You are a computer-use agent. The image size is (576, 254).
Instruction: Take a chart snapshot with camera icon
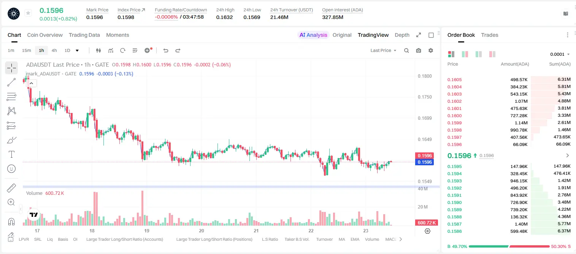pyautogui.click(x=419, y=50)
